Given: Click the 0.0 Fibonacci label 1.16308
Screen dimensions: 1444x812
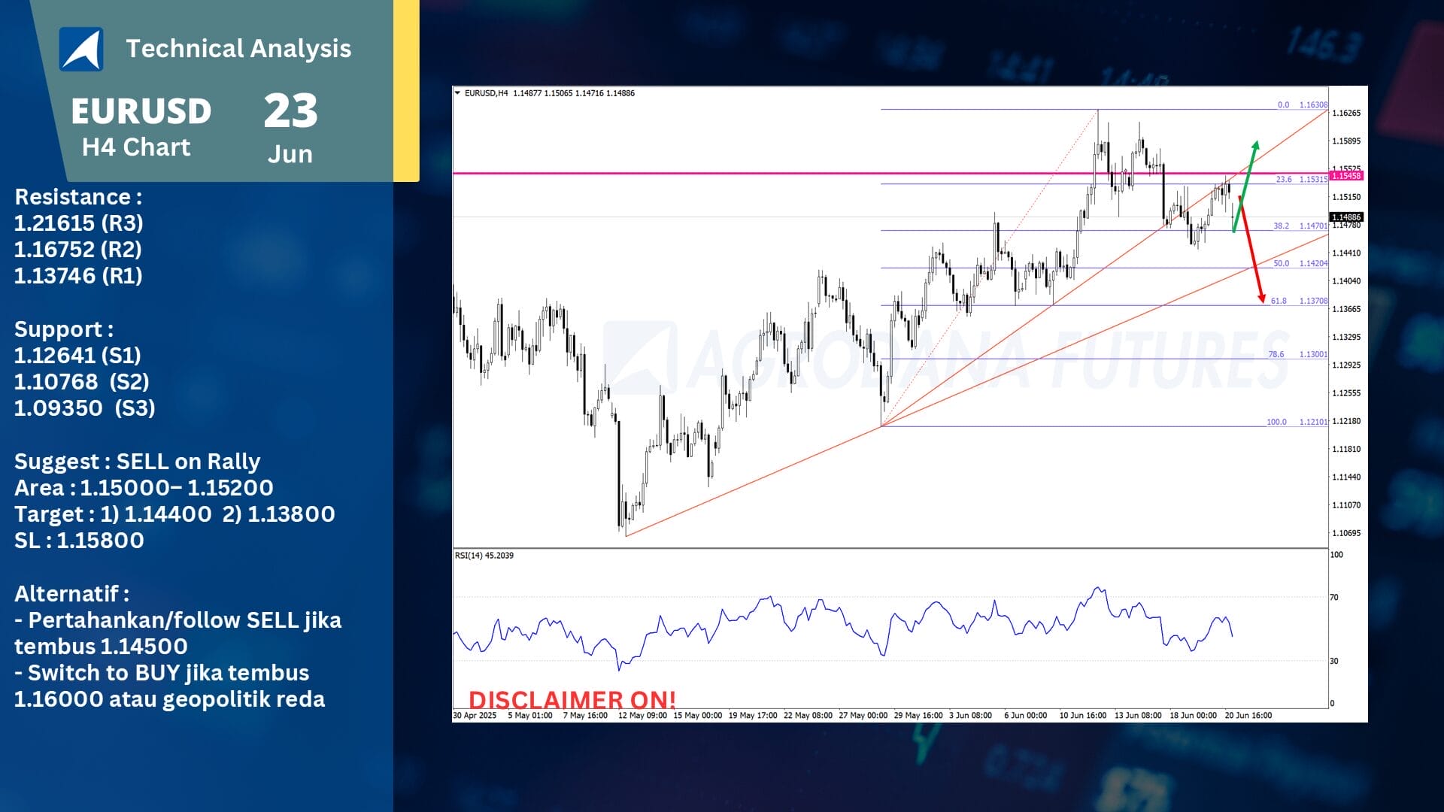Looking at the screenshot, I should [1311, 105].
